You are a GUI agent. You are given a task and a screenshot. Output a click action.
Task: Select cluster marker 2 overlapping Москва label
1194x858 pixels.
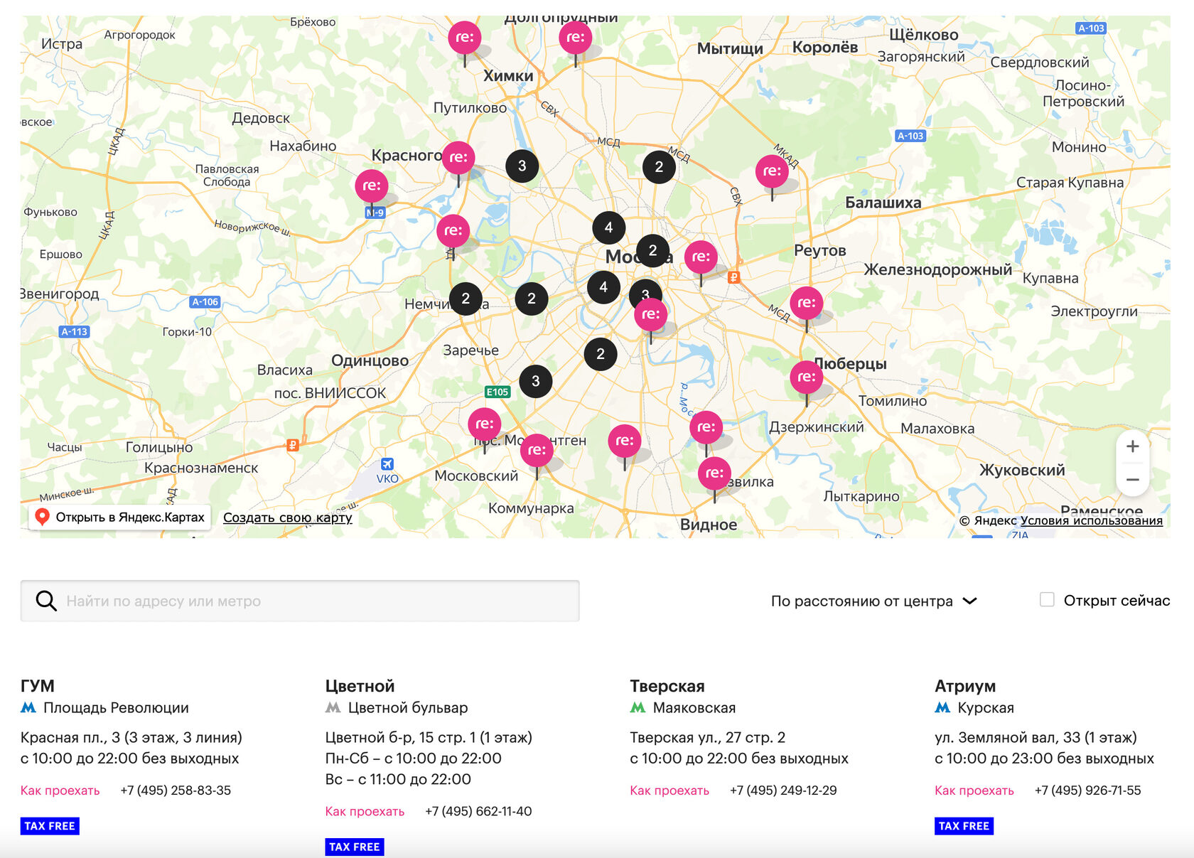click(652, 250)
